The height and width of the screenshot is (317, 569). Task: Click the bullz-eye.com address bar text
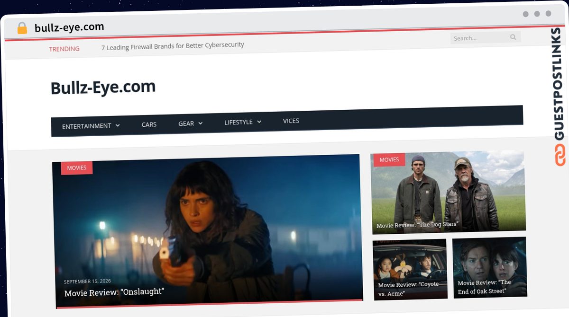pos(69,27)
